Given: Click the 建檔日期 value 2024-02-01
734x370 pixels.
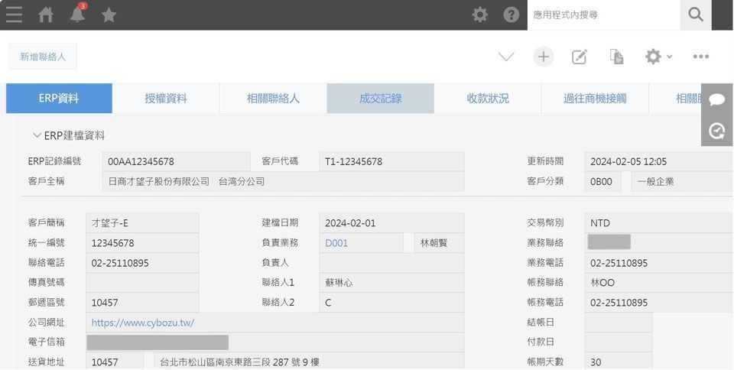Looking at the screenshot, I should click(x=391, y=223).
